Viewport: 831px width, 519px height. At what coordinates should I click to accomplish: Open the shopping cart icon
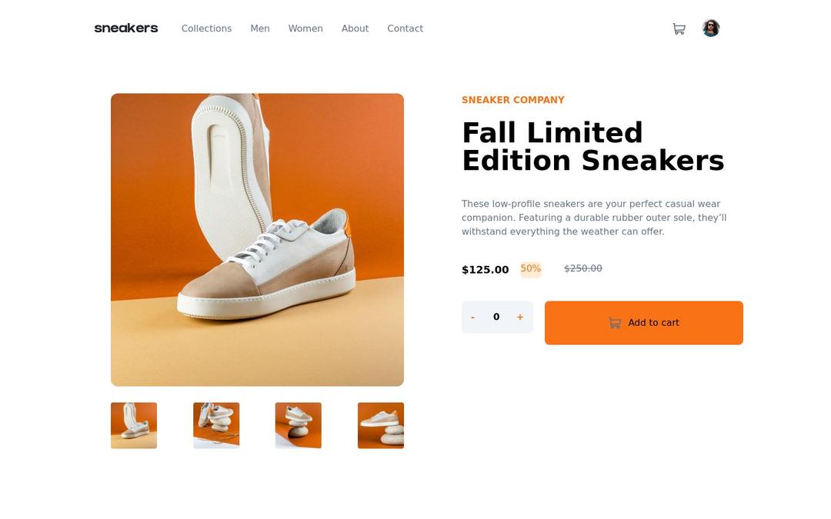click(x=679, y=28)
